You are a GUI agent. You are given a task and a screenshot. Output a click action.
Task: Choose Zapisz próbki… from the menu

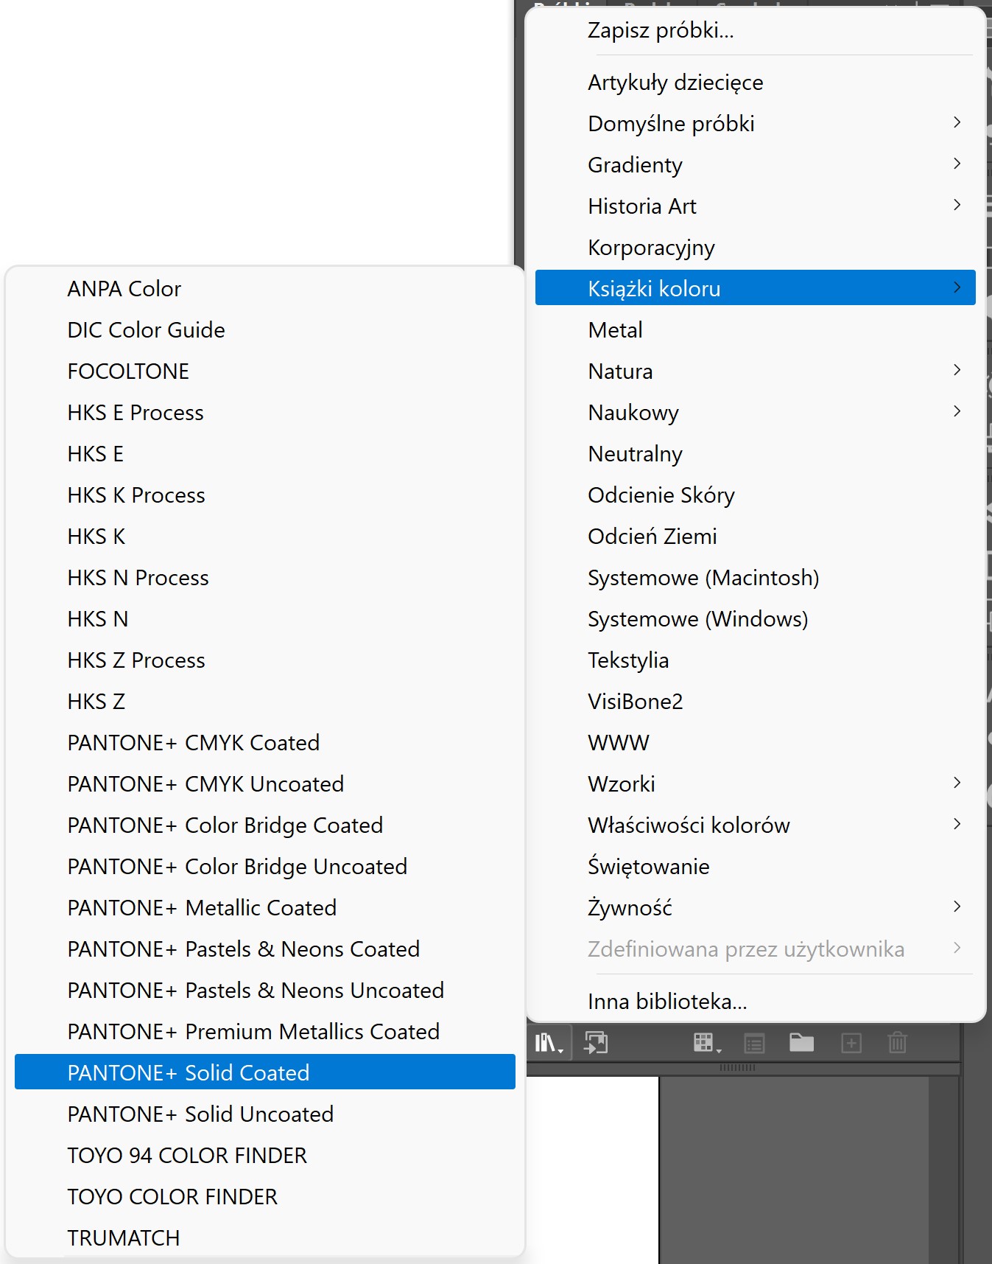pyautogui.click(x=755, y=30)
